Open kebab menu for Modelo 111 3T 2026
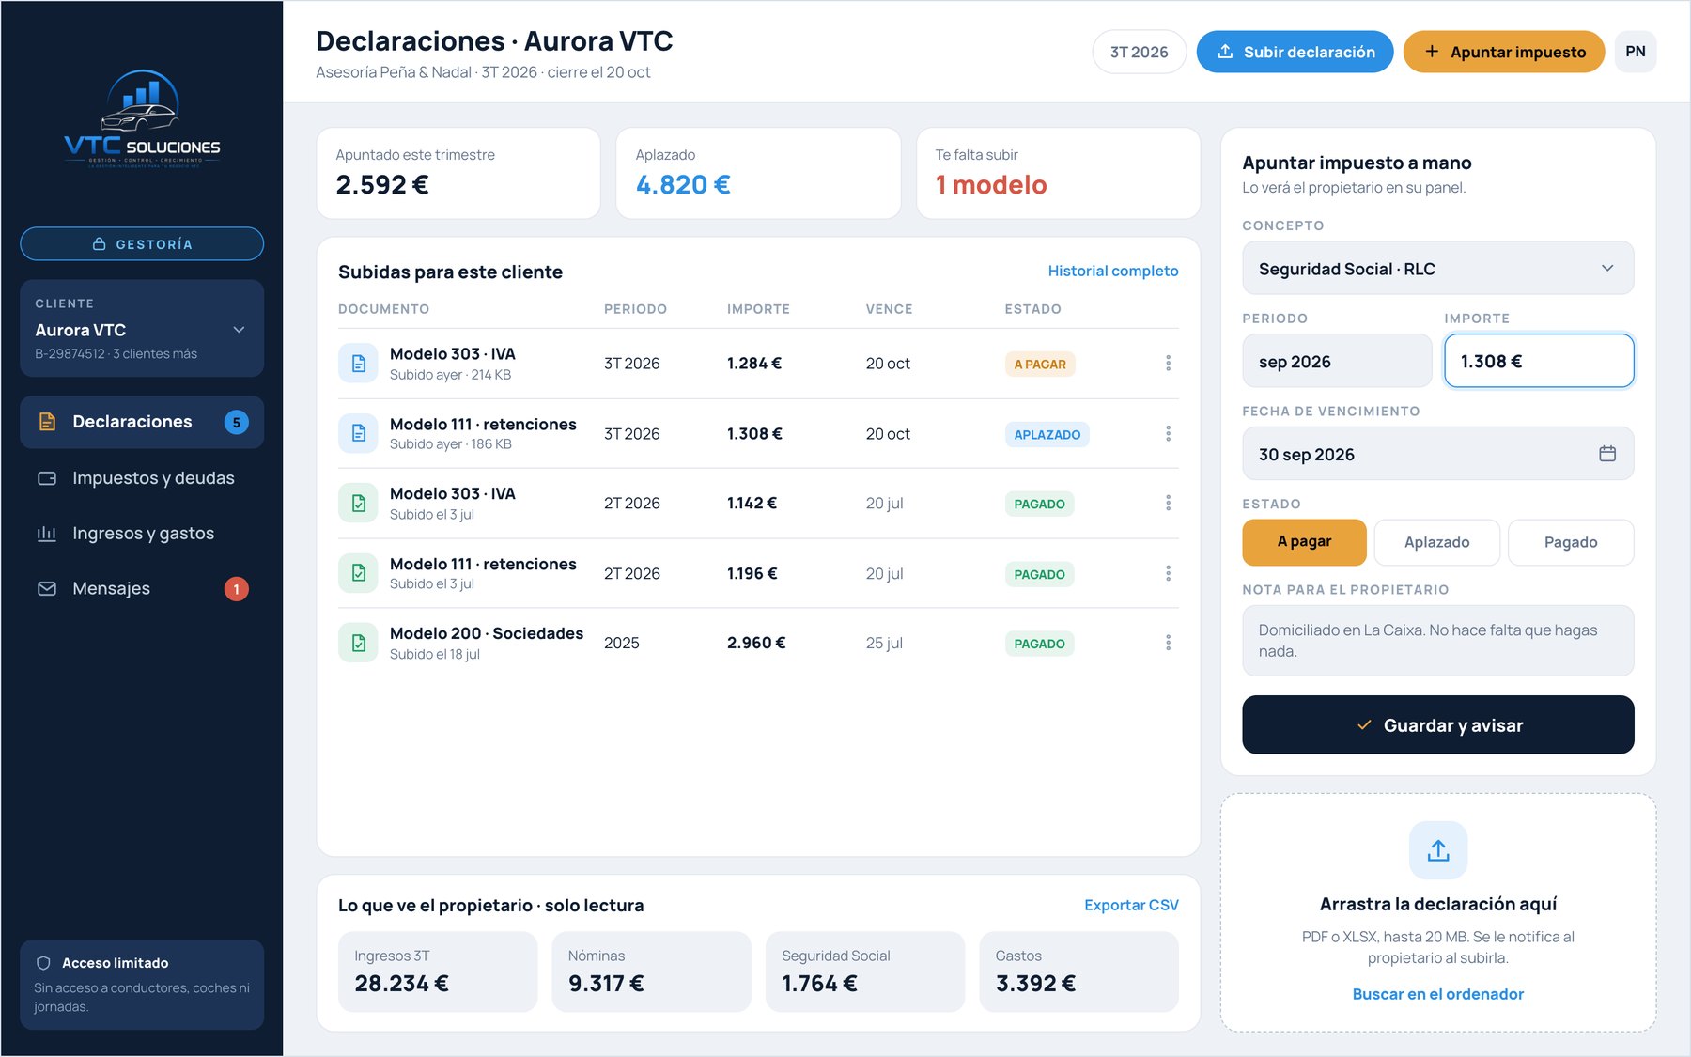Screen dimensions: 1691x1057 pos(1168,433)
